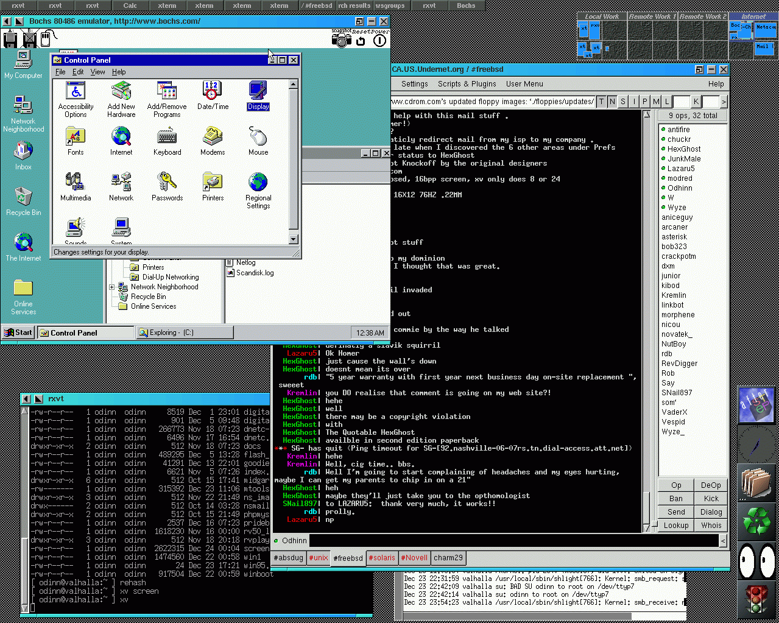779x623 pixels.
Task: Click the Kick button
Action: point(711,499)
